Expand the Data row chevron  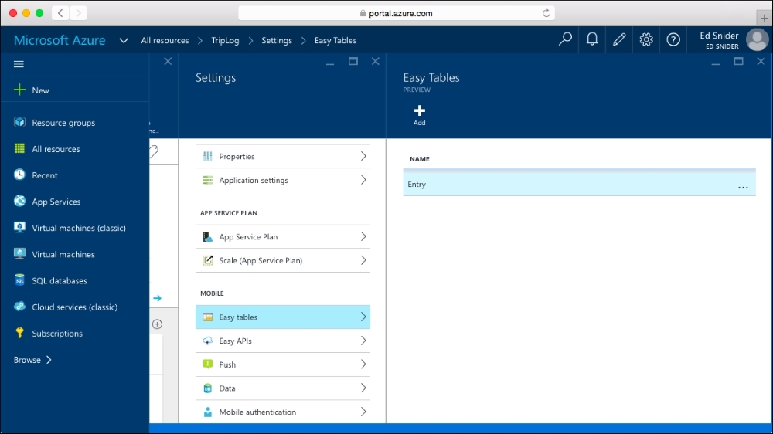363,388
